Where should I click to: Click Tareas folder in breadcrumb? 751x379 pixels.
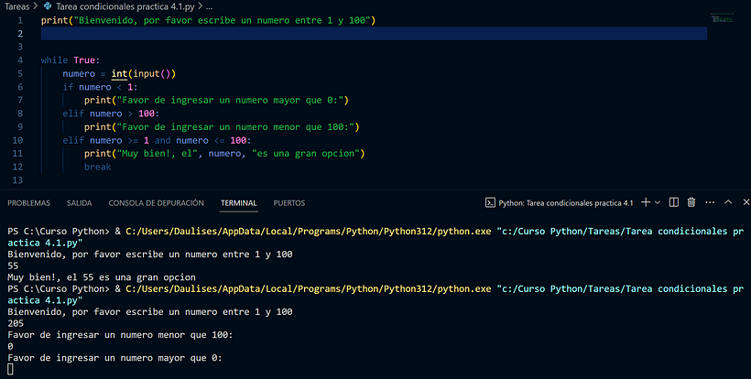point(16,6)
